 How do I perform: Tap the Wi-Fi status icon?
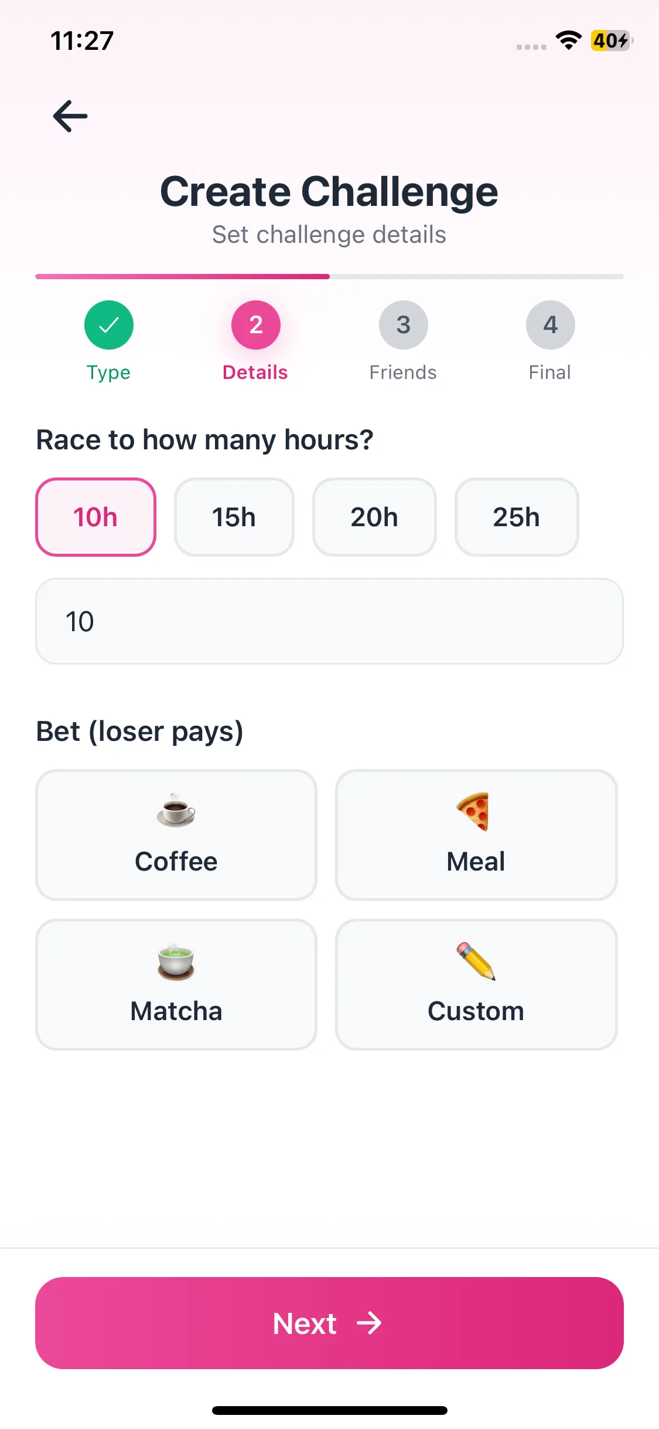(568, 40)
